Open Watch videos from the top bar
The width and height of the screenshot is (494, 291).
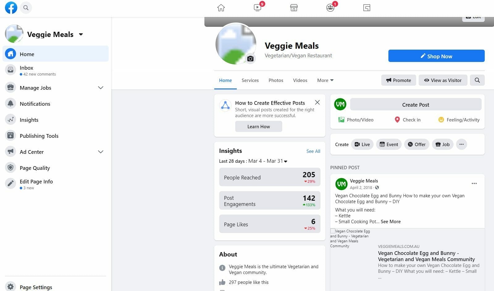[x=257, y=7]
